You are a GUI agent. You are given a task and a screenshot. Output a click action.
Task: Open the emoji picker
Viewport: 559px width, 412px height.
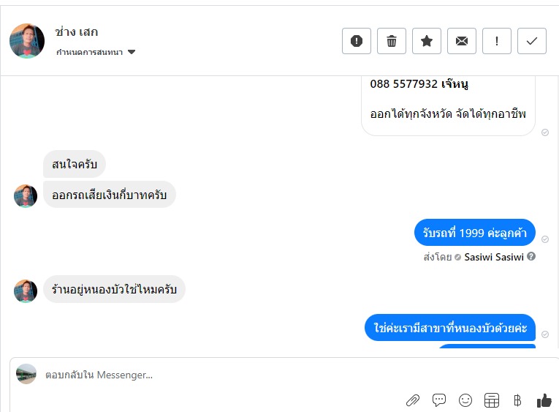coord(465,400)
